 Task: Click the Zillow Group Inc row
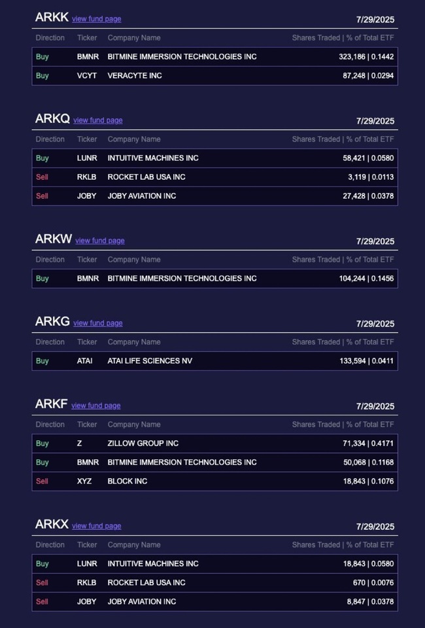coord(215,444)
